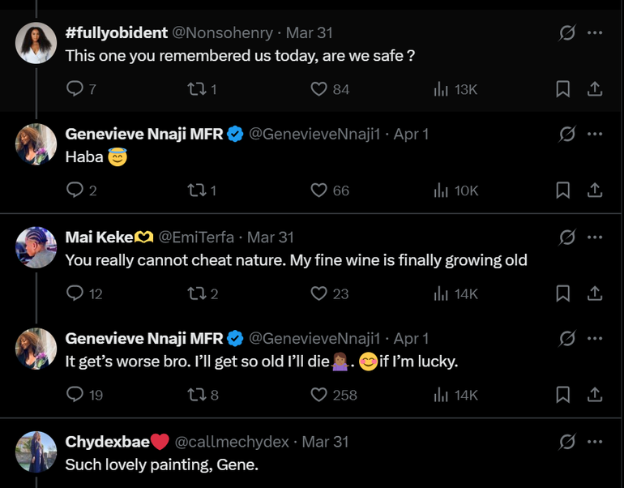The image size is (624, 488).
Task: Reply to "It get's worse bro" tweet
Action: 75,395
